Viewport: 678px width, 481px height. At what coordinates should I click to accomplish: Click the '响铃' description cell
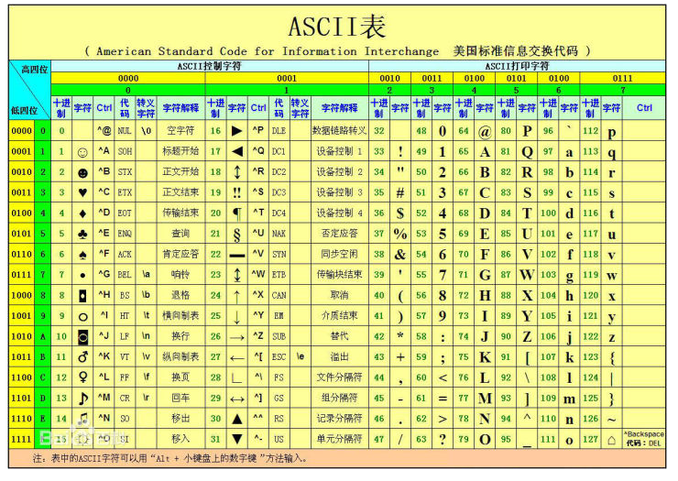tap(180, 274)
